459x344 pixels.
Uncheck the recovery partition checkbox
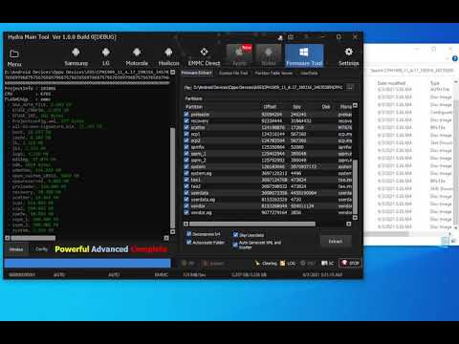(186, 120)
